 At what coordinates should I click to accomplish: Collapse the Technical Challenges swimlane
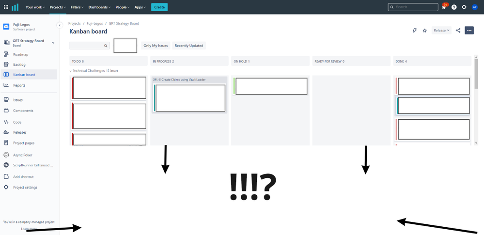coord(71,71)
